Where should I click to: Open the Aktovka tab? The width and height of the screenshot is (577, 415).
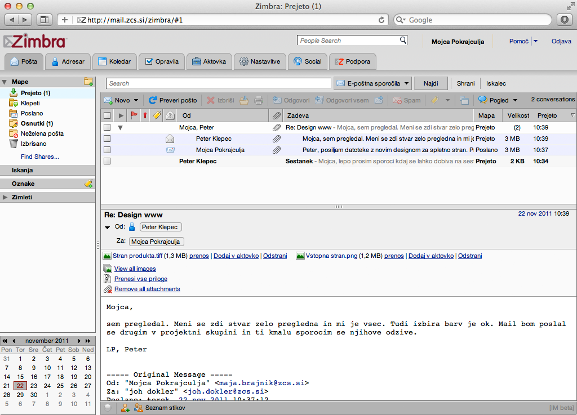coord(209,61)
